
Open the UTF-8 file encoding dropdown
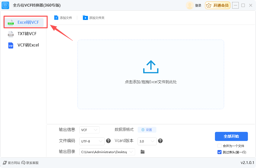tap(92, 141)
